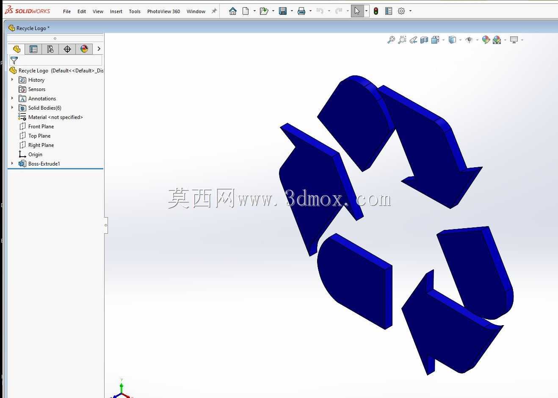Viewport: 558px width, 398px height.
Task: Redo the last undone action
Action: pos(339,11)
